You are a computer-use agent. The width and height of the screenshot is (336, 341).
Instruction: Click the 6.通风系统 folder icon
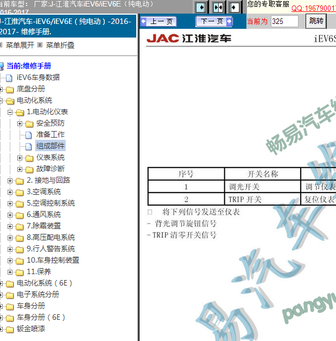[20, 215]
